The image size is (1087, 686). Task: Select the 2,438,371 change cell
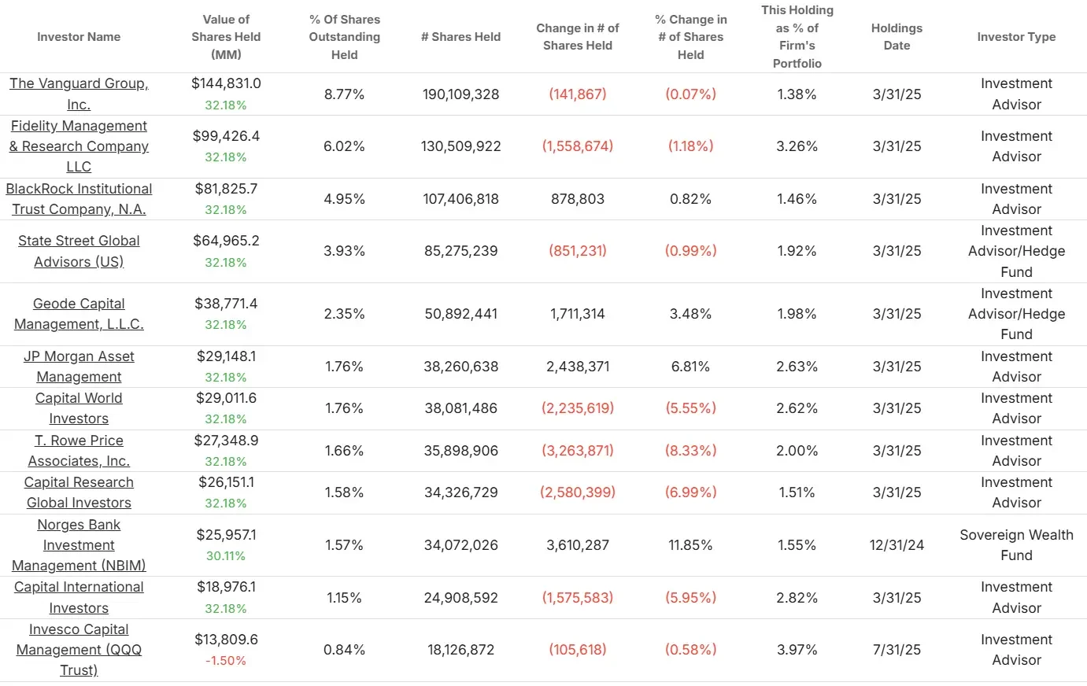(578, 367)
